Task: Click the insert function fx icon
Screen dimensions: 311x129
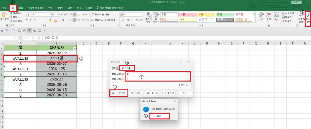Action: pyautogui.click(x=39, y=37)
